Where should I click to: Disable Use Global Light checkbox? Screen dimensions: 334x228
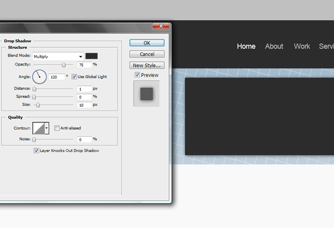(74, 77)
